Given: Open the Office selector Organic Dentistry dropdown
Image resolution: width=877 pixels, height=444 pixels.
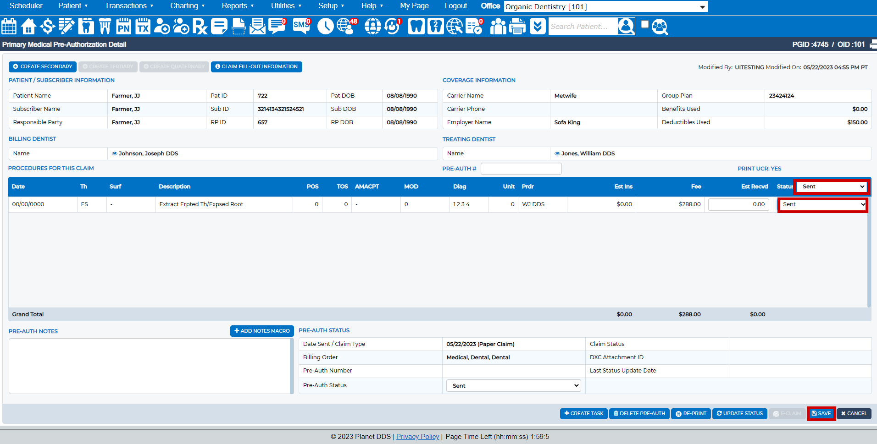Looking at the screenshot, I should pyautogui.click(x=605, y=6).
